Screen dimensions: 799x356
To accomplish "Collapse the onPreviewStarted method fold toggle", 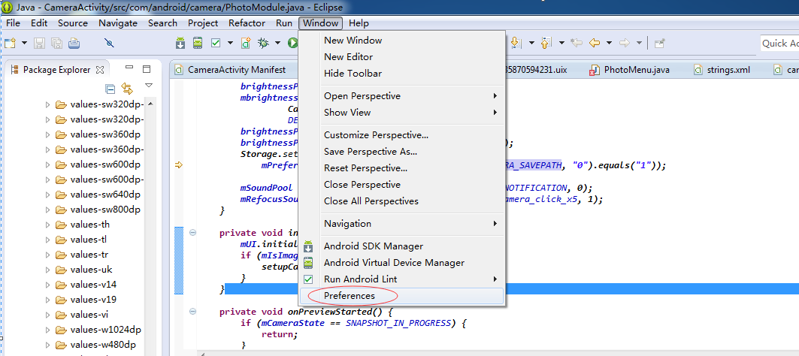I will coord(193,312).
